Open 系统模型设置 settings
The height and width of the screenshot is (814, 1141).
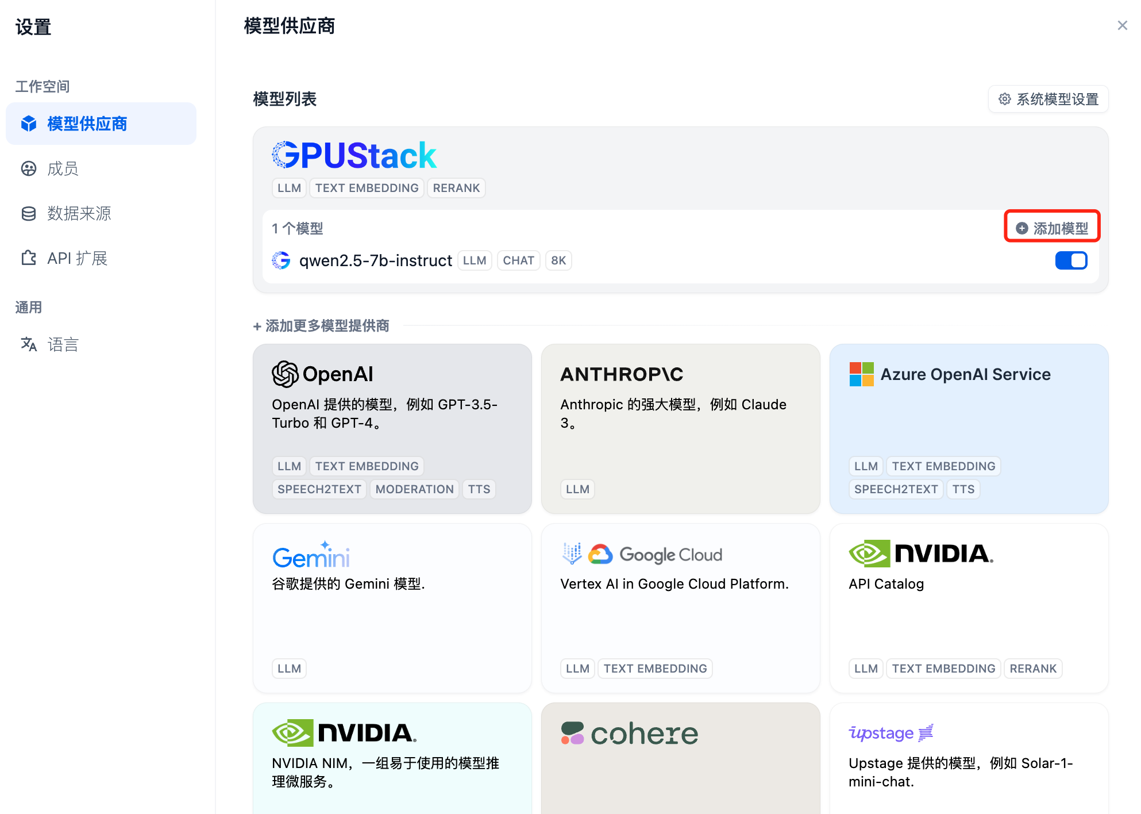coord(1048,99)
